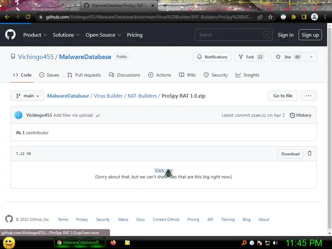
Task: Open the Pull requests tab
Action: 84,75
